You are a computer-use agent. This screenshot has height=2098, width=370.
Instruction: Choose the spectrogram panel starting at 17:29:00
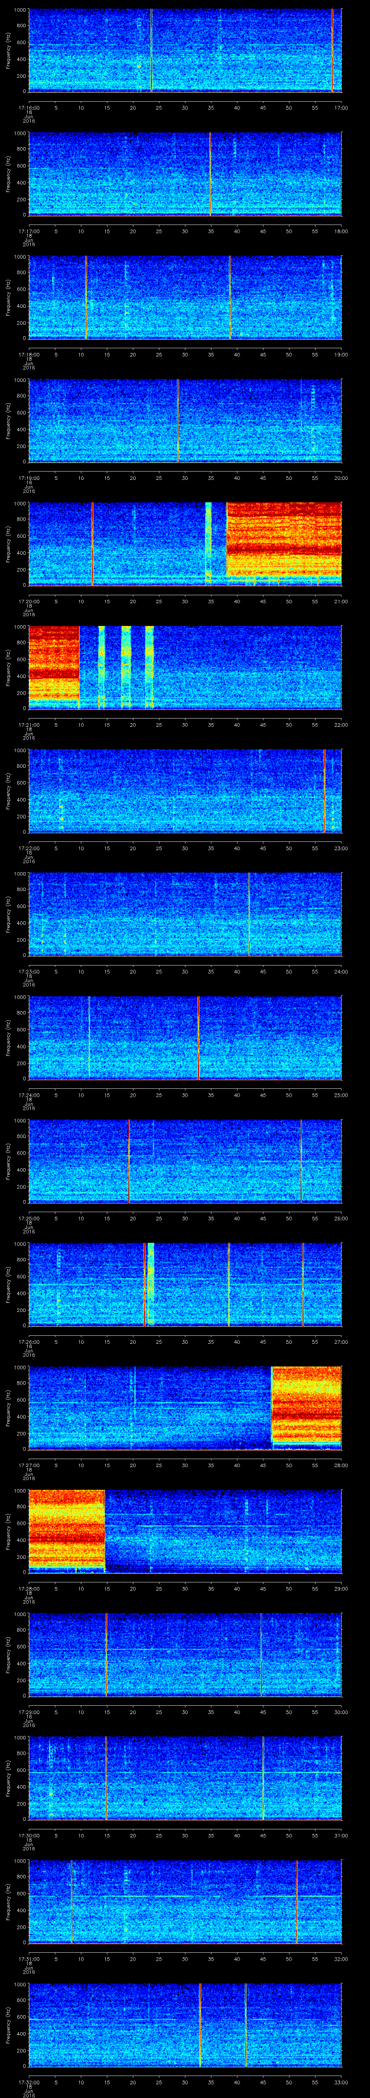pyautogui.click(x=185, y=1655)
